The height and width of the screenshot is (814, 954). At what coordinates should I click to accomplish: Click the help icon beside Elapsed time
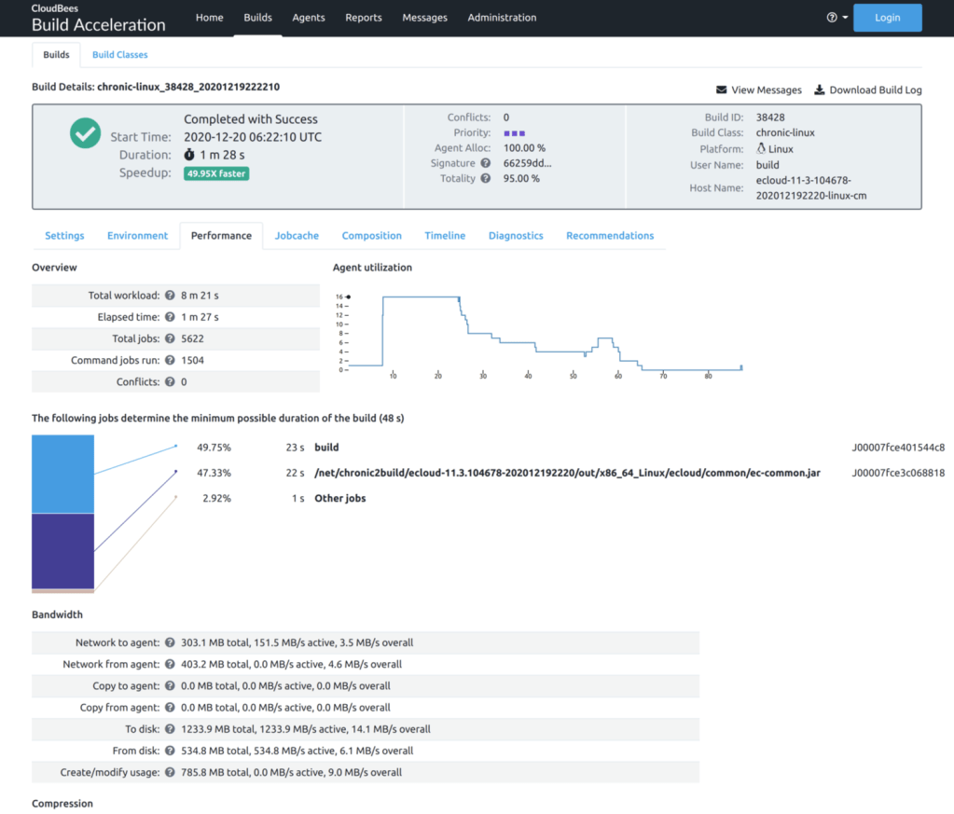[171, 317]
